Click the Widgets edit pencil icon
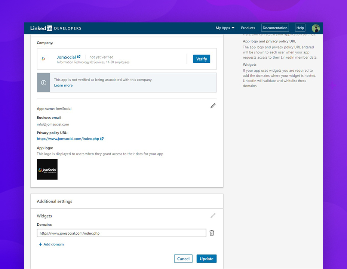Image resolution: width=347 pixels, height=269 pixels. [213, 216]
